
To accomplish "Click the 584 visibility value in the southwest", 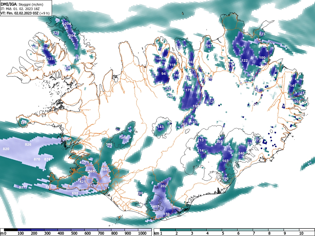I will pos(105,170).
